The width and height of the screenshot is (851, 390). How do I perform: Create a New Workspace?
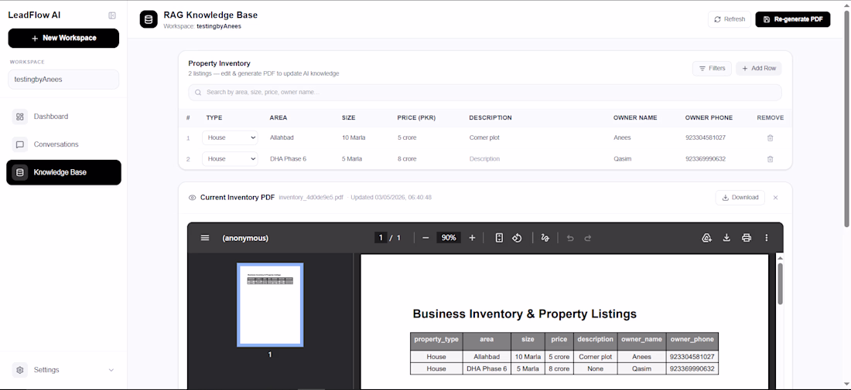[63, 39]
